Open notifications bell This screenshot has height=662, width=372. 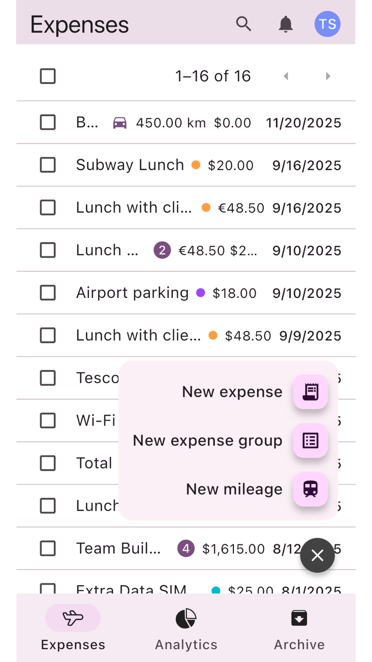point(286,24)
